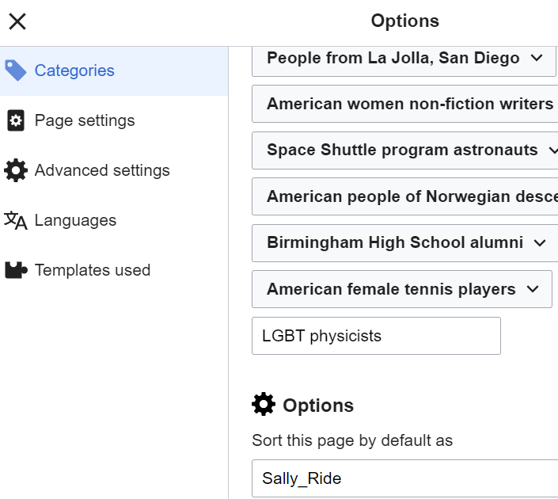The height and width of the screenshot is (499, 558).
Task: Click American people of Norwegian descent category
Action: [405, 196]
